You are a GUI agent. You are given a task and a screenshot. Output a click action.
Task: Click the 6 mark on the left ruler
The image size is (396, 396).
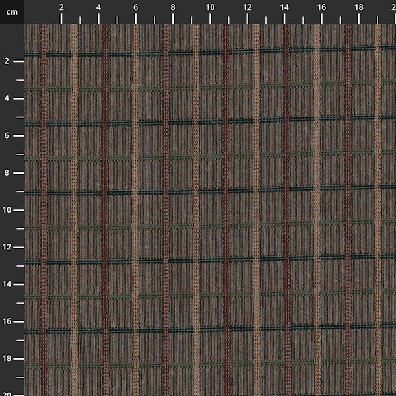point(6,135)
